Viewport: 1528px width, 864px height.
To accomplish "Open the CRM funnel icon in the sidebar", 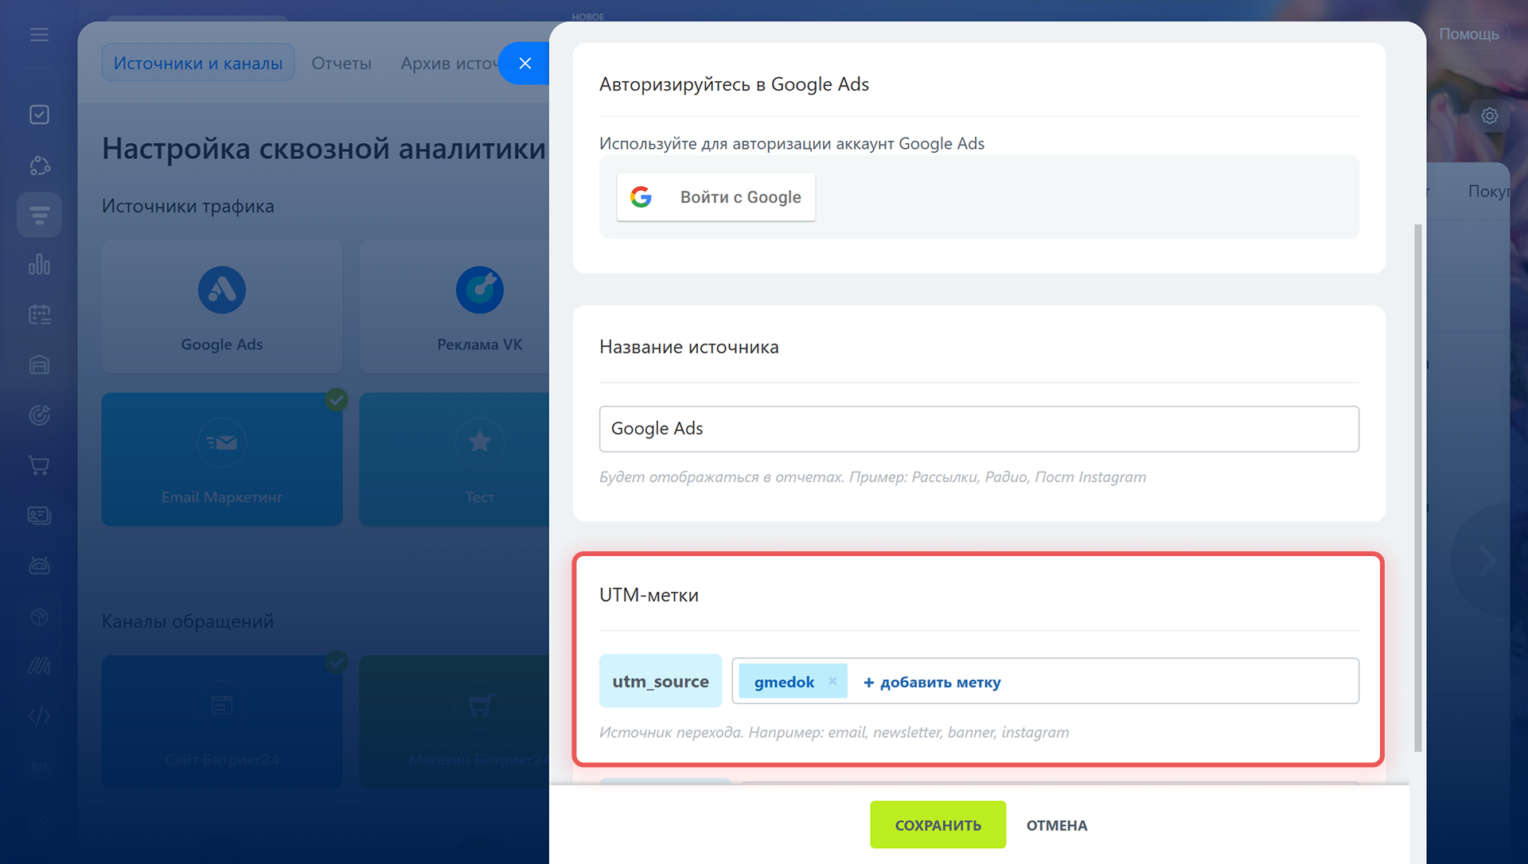I will (39, 215).
